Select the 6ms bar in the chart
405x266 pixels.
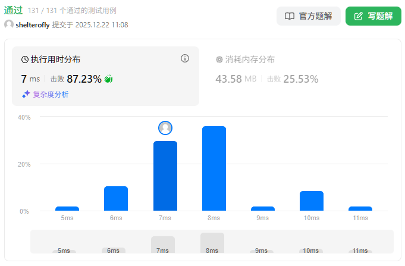[116, 198]
